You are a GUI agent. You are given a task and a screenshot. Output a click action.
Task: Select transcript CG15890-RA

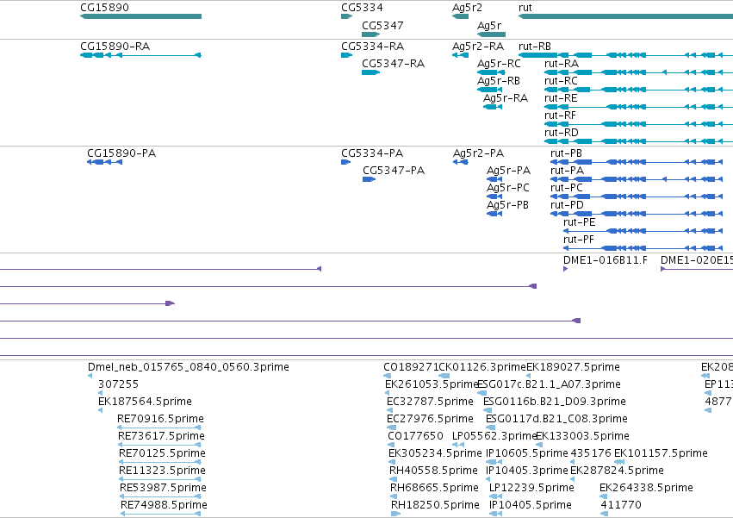point(115,47)
